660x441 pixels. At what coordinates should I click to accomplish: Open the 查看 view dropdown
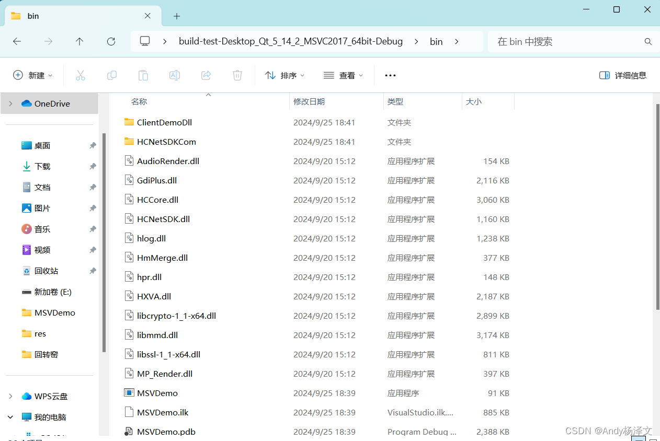tap(344, 75)
